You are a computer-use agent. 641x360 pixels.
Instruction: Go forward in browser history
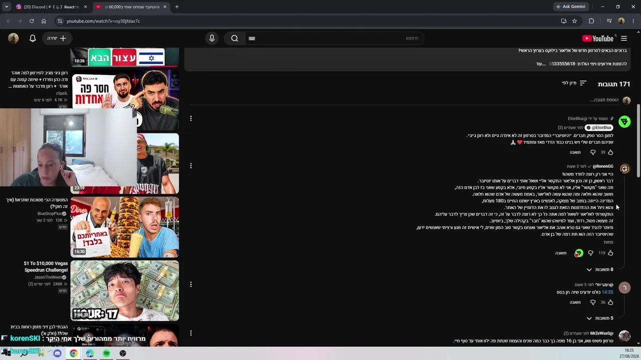pos(20,21)
